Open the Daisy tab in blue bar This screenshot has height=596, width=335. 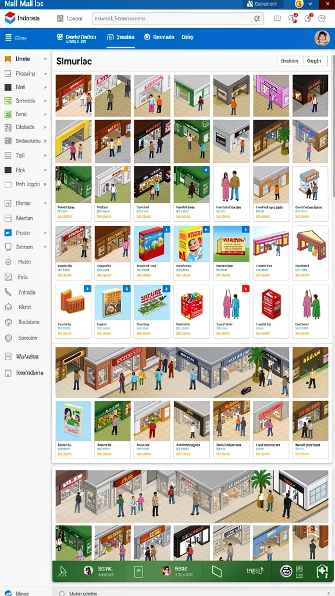[x=187, y=37]
